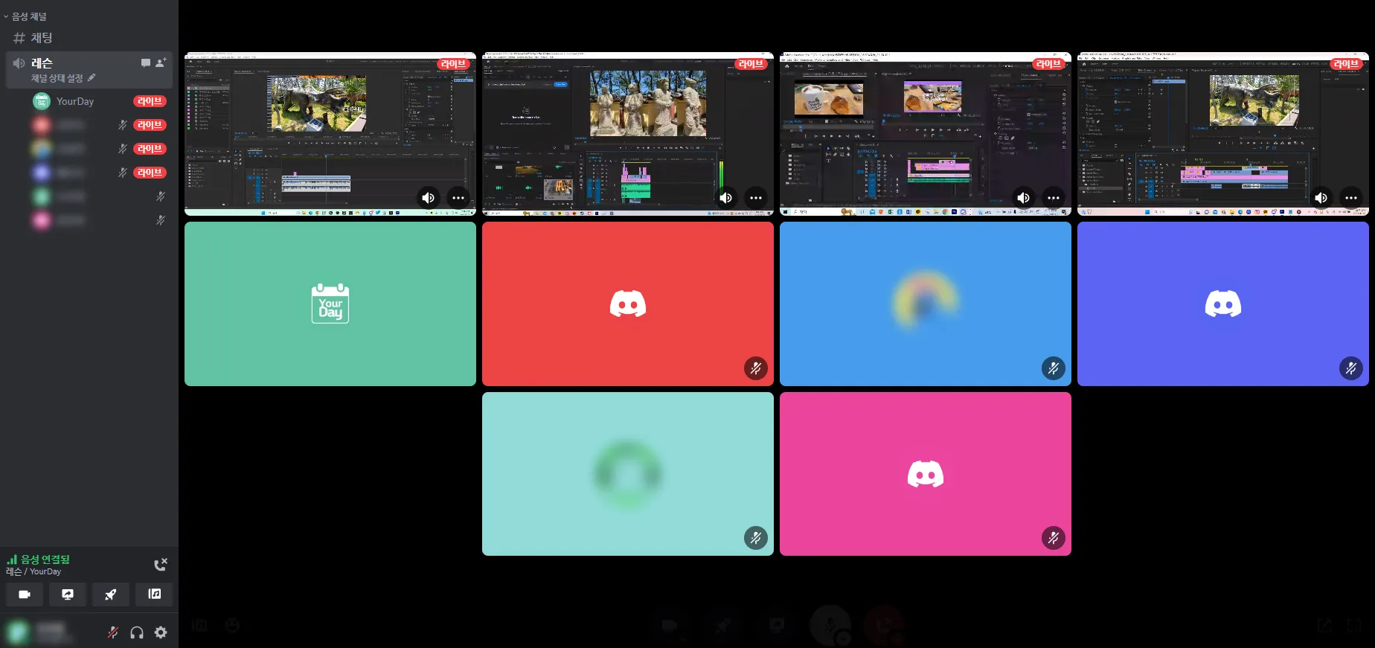
Task: Toggle your microphone mute in user panel
Action: pyautogui.click(x=113, y=632)
